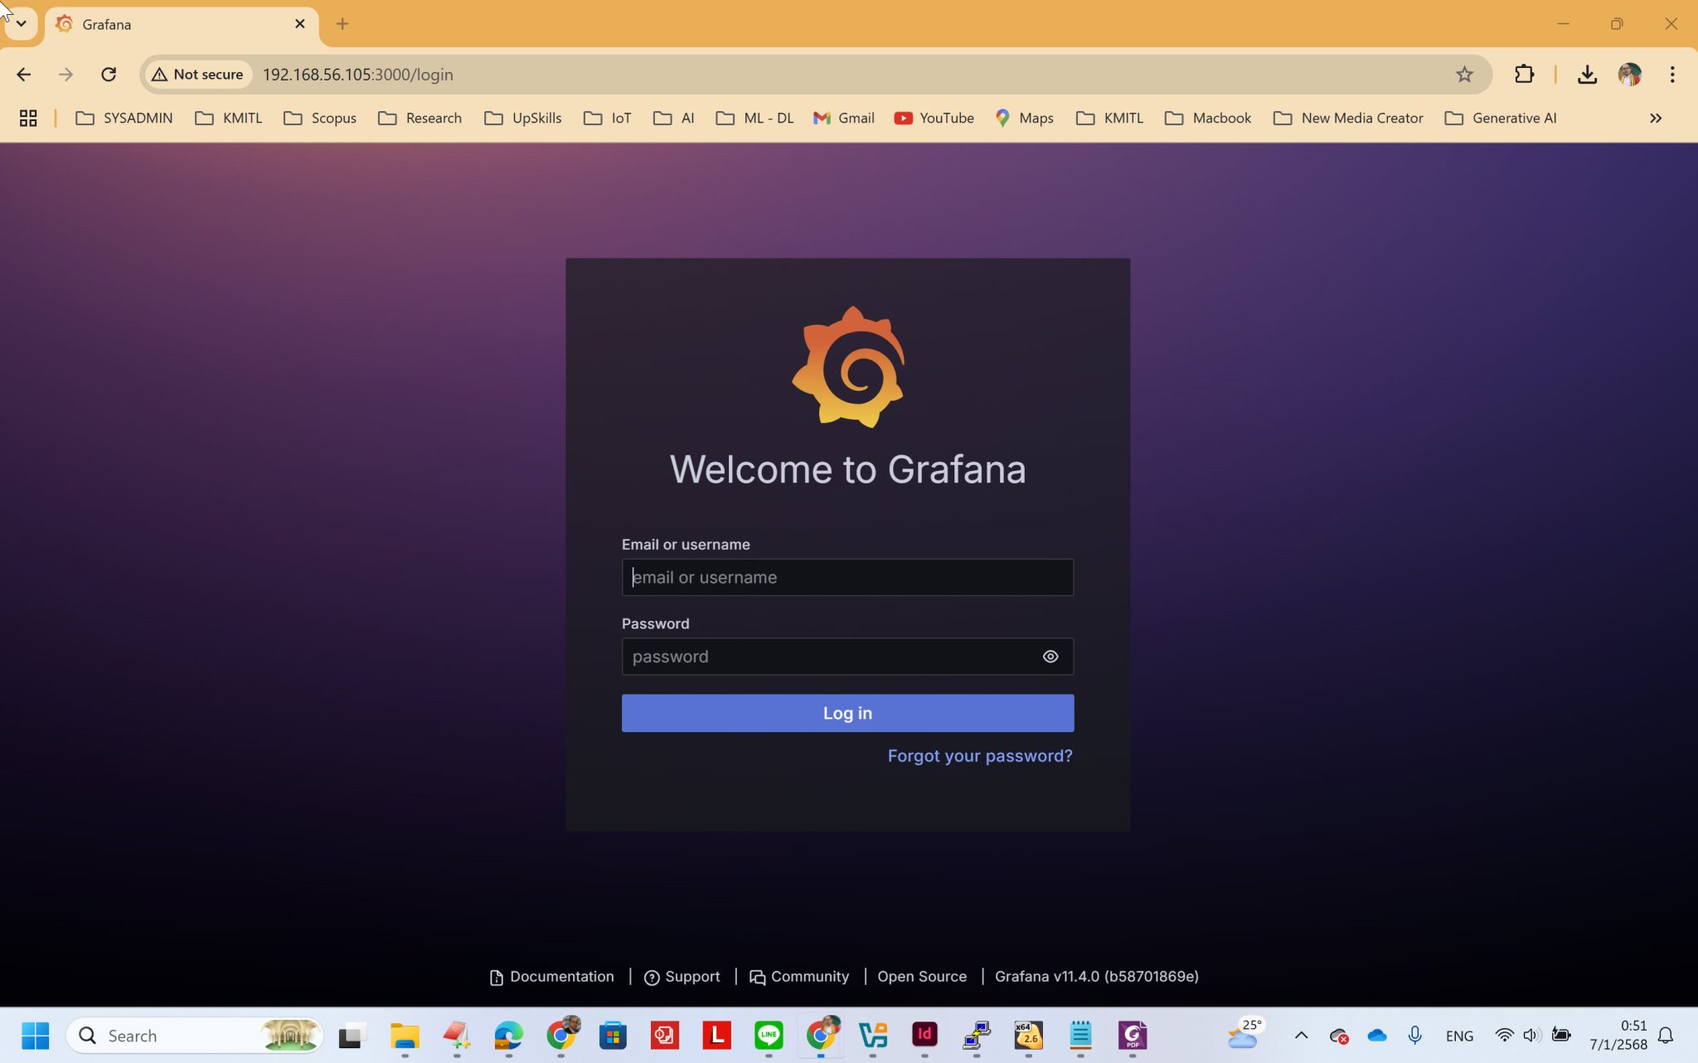Open the Chrome three-dot menu

tap(1673, 74)
